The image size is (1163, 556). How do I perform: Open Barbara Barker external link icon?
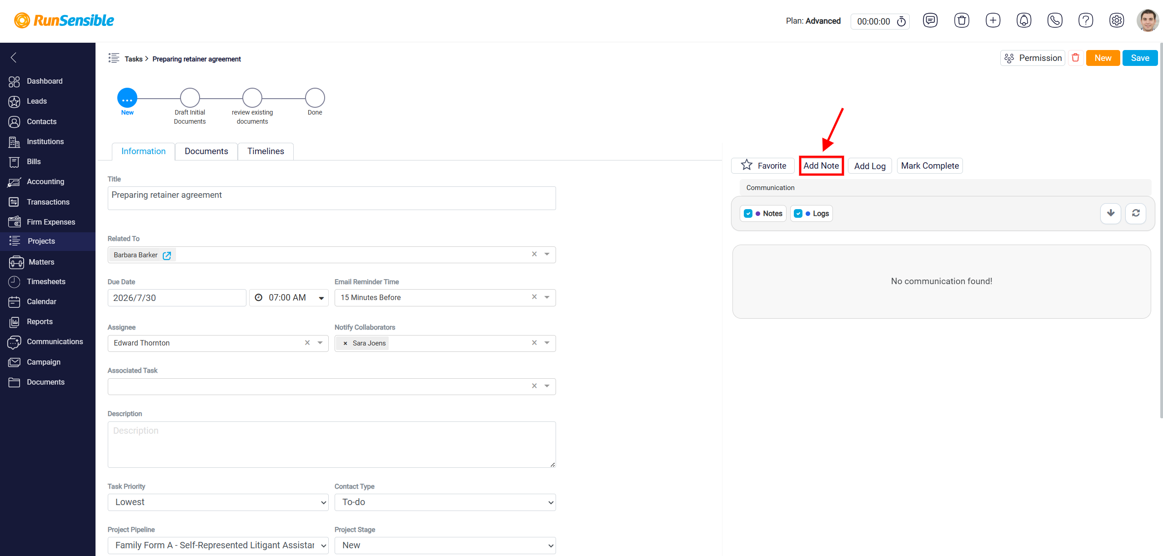click(167, 255)
